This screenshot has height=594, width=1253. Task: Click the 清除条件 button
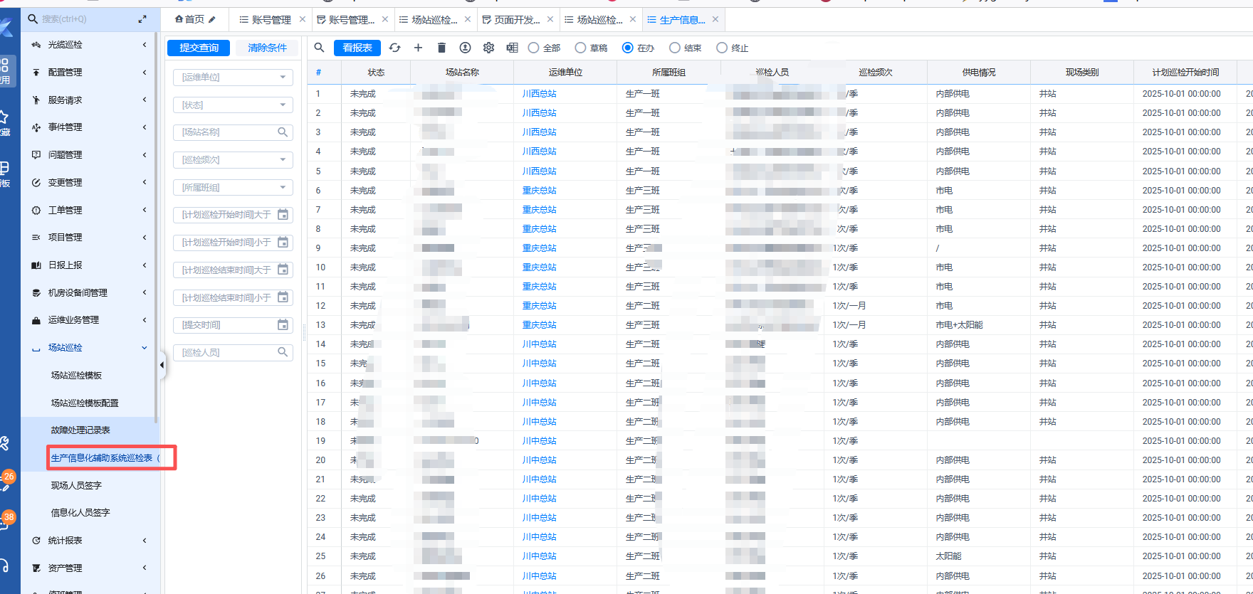pyautogui.click(x=267, y=48)
